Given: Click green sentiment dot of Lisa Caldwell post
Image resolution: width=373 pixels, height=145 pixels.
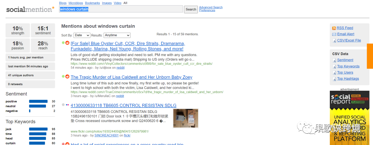Looking at the screenshot, I should 63,77.
